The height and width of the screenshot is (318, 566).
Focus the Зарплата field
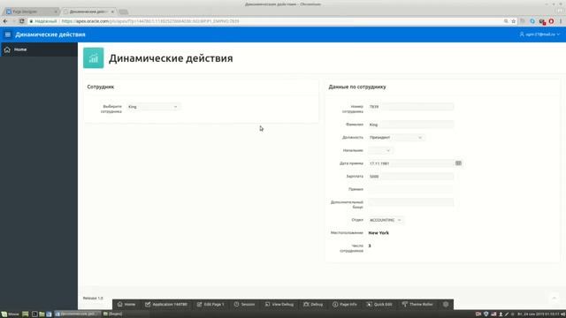coord(410,177)
